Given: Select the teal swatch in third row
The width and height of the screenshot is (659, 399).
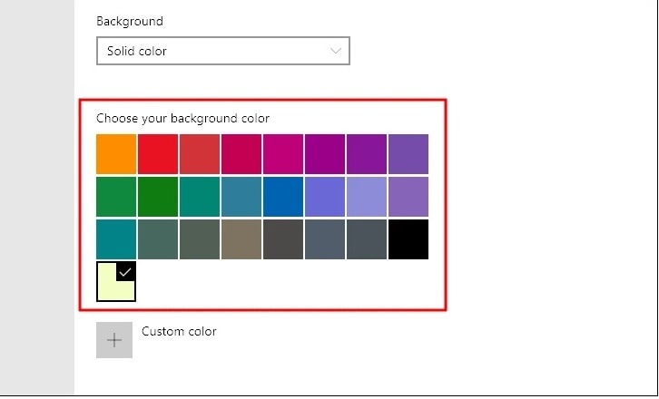Looking at the screenshot, I should click(x=116, y=239).
